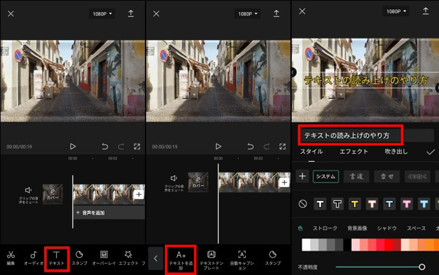Confirm text with the checkmark icon

431,152
